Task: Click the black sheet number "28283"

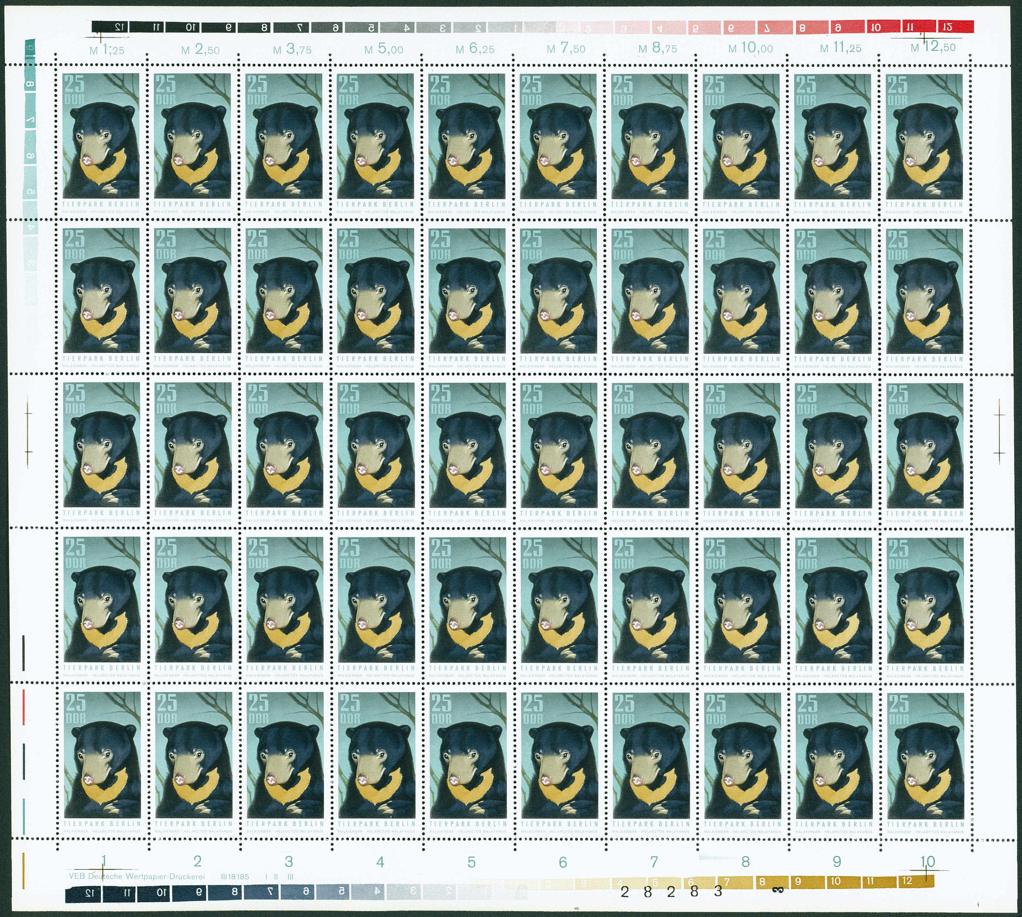Action: pyautogui.click(x=671, y=892)
